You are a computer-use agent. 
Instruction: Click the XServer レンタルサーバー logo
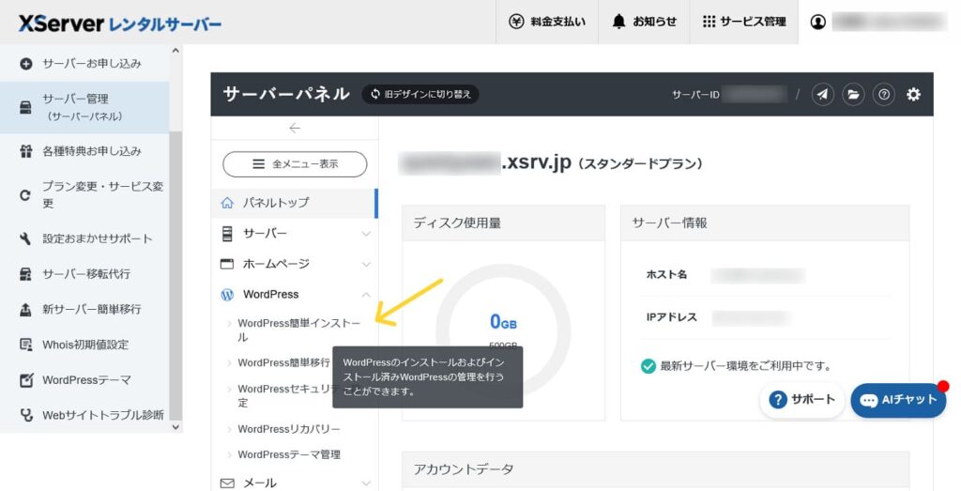pos(119,23)
